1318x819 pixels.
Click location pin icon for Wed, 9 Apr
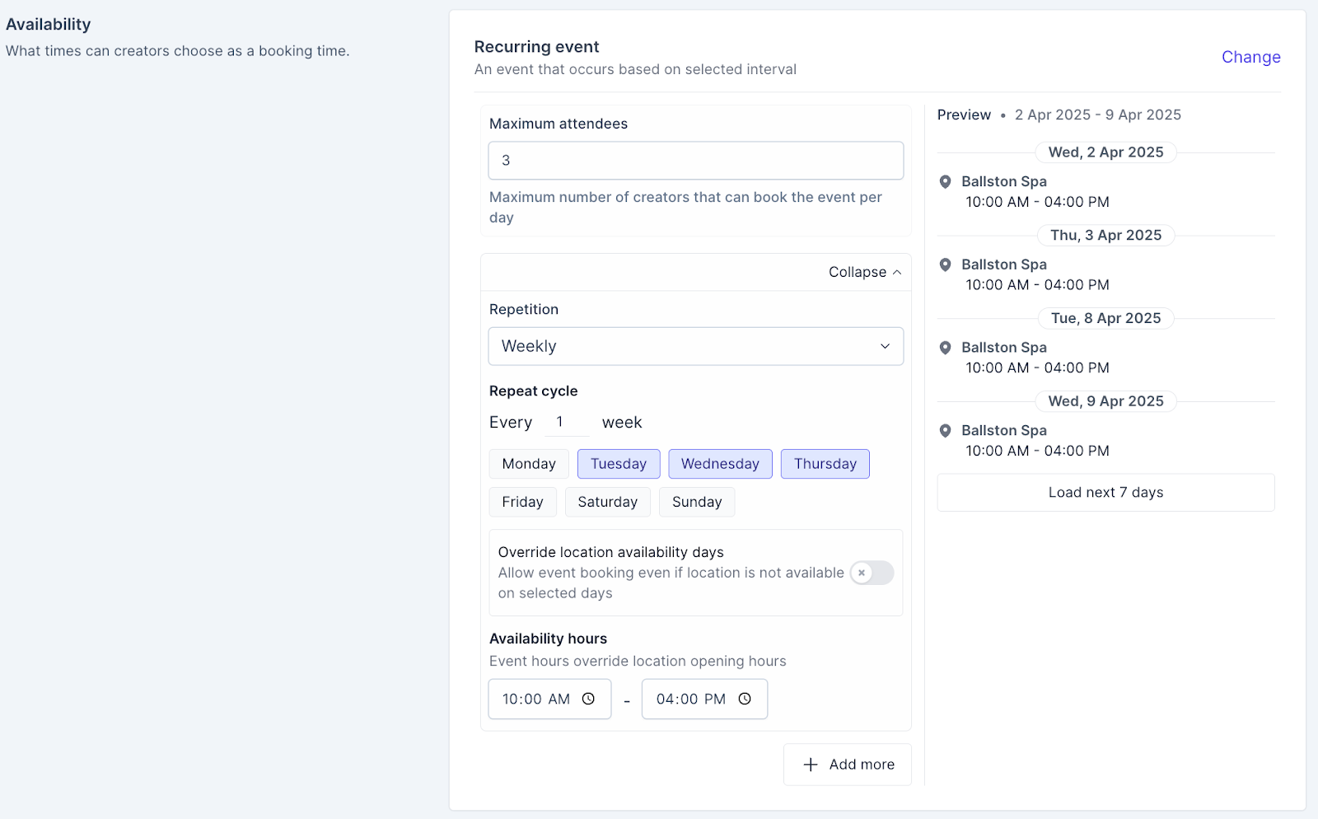click(x=946, y=430)
